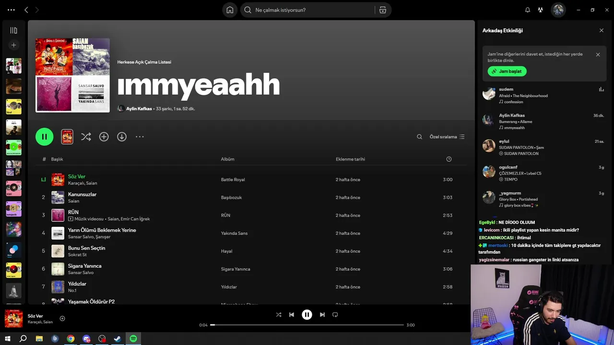Open Windows taskbar search
Screen dimensions: 614x345
[x=23, y=339]
